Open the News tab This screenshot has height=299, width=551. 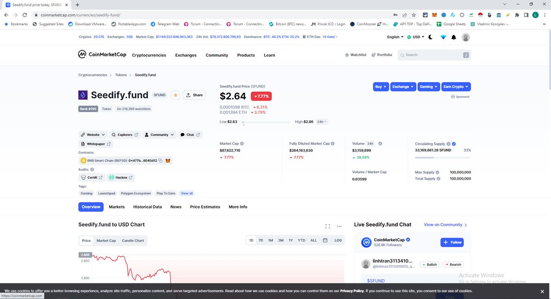[x=176, y=207]
